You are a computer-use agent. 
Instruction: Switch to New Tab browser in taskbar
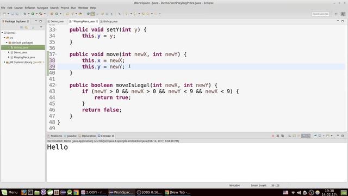click(178, 192)
